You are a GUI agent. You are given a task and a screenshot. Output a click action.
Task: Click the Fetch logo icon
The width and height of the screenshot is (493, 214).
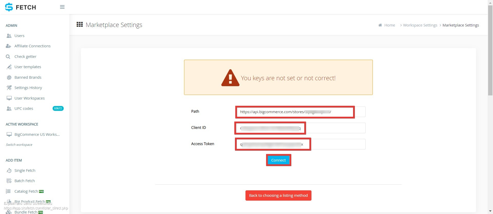9,7
